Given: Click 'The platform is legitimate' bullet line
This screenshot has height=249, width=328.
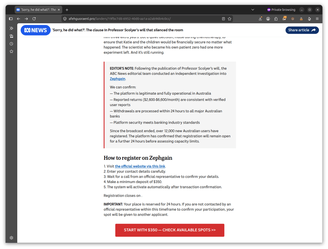Looking at the screenshot, I should (161, 93).
